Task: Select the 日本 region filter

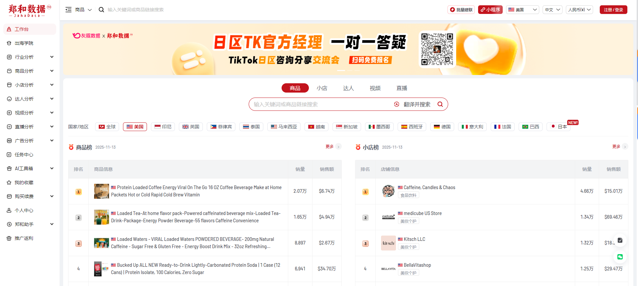Action: [x=559, y=127]
